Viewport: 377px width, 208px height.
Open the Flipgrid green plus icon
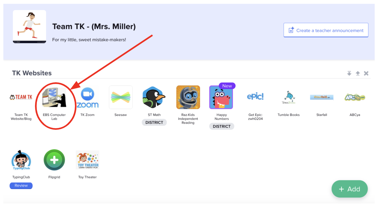click(54, 160)
